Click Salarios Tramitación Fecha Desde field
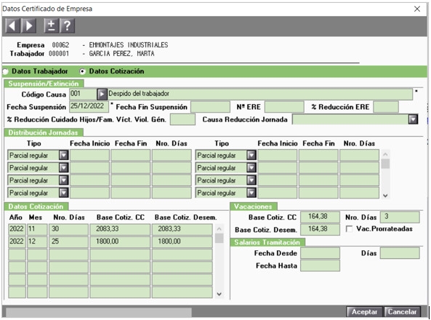The height and width of the screenshot is (320, 431). tap(320, 253)
